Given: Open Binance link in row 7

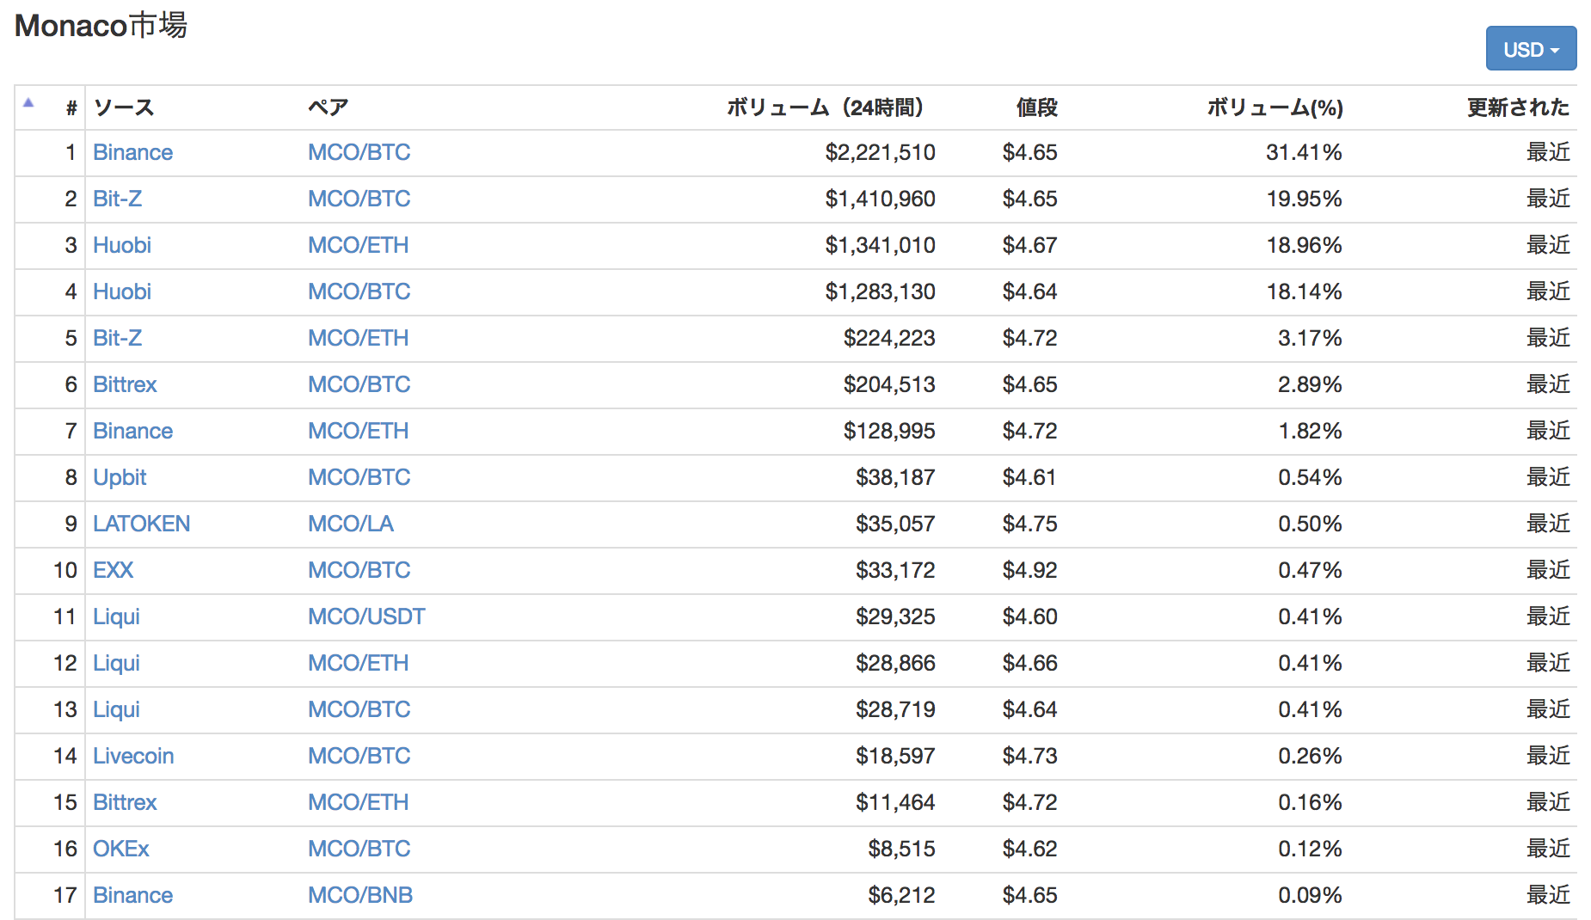Looking at the screenshot, I should [x=132, y=431].
